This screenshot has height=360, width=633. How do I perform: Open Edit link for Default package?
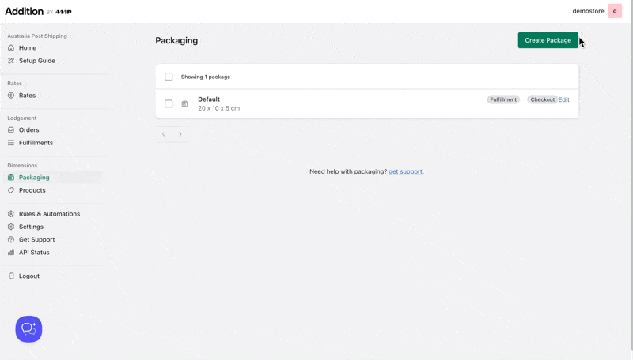(x=563, y=99)
